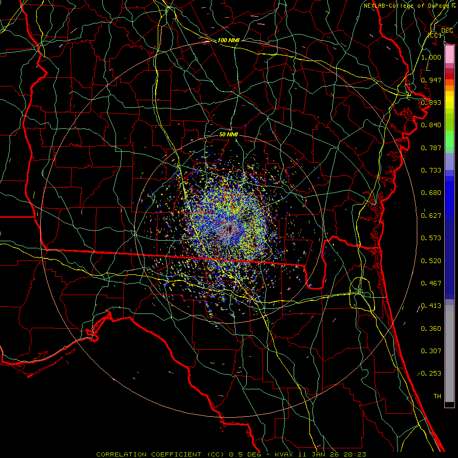Screen dimensions: 458x458
Task: Click the 'KVAX' radar site identifier
Action: pos(284,454)
